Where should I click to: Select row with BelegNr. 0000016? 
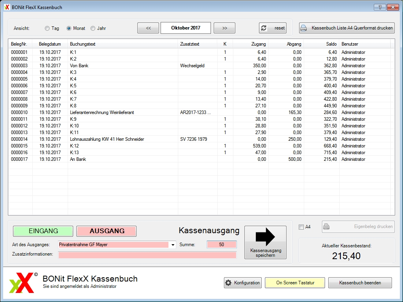200,152
